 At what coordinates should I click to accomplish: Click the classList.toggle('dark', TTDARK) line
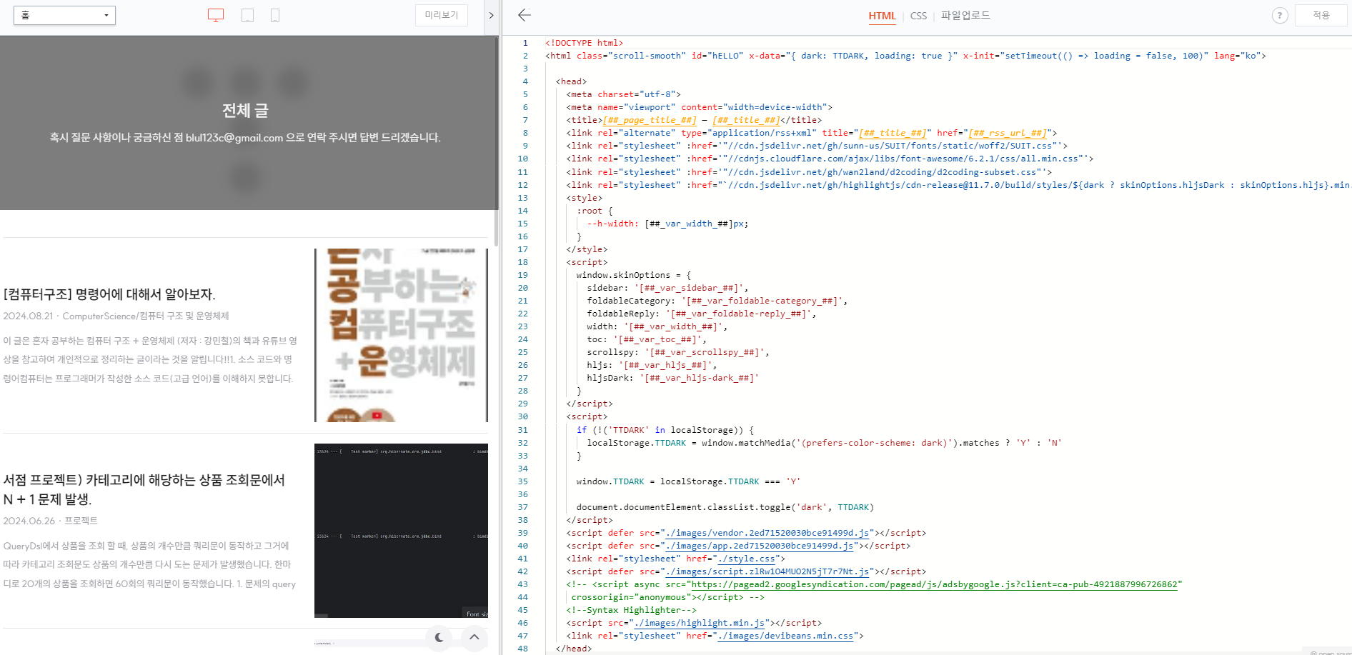point(725,507)
